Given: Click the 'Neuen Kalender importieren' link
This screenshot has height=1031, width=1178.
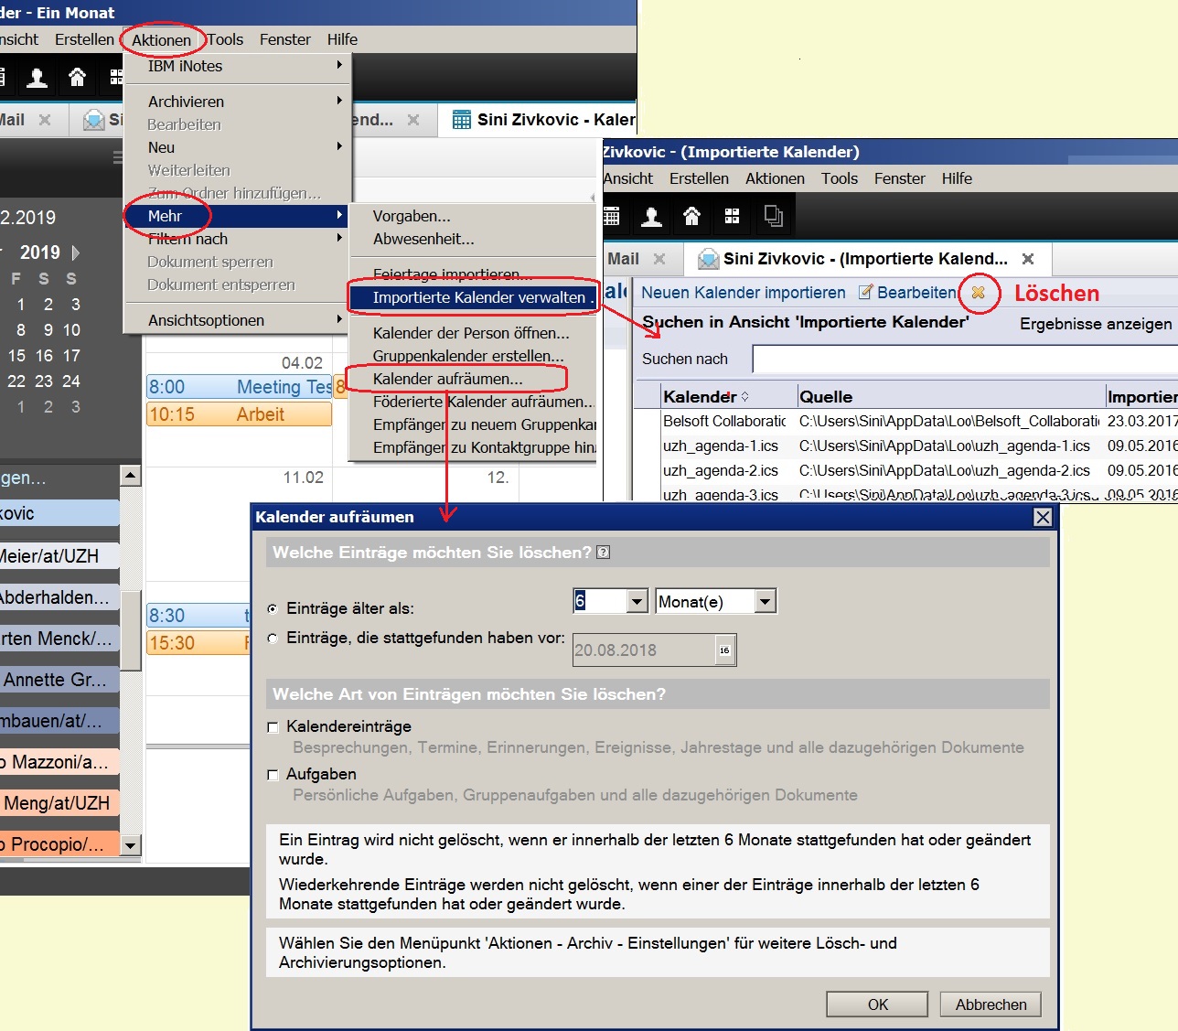Looking at the screenshot, I should pyautogui.click(x=743, y=293).
